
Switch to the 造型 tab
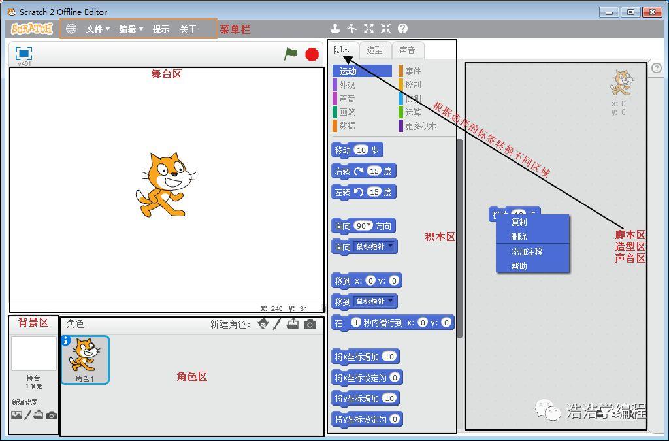tap(374, 50)
